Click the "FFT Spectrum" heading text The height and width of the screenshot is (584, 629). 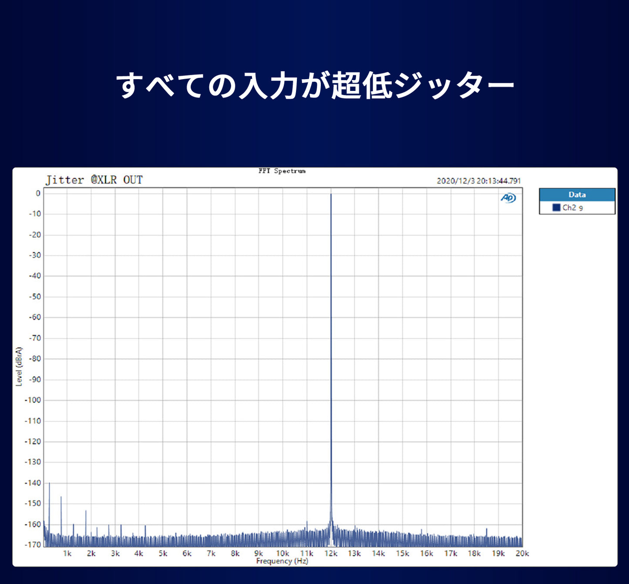pyautogui.click(x=282, y=171)
